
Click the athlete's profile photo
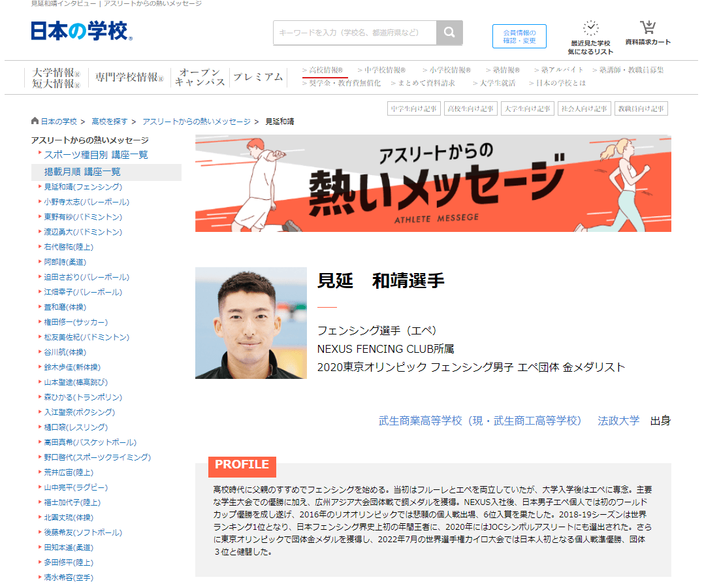click(x=251, y=323)
